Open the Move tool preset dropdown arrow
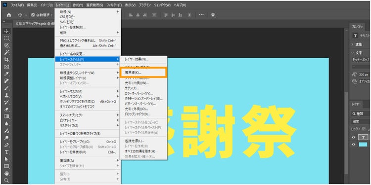The width and height of the screenshot is (371, 185). 26,15
